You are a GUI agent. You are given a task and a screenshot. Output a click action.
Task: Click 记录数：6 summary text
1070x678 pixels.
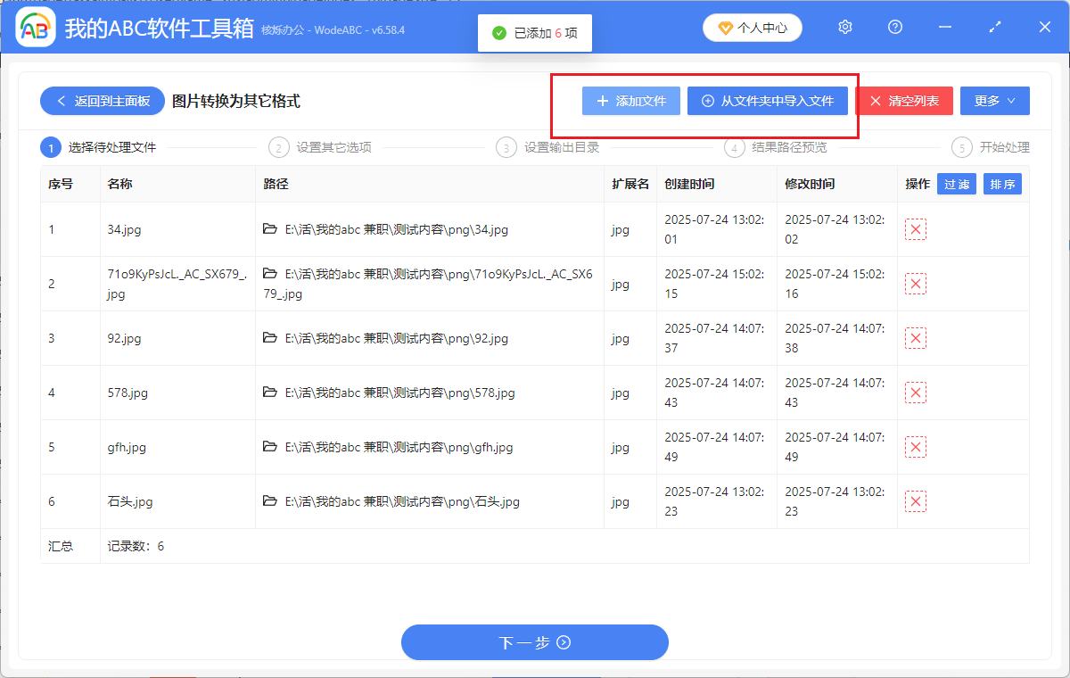(x=136, y=546)
